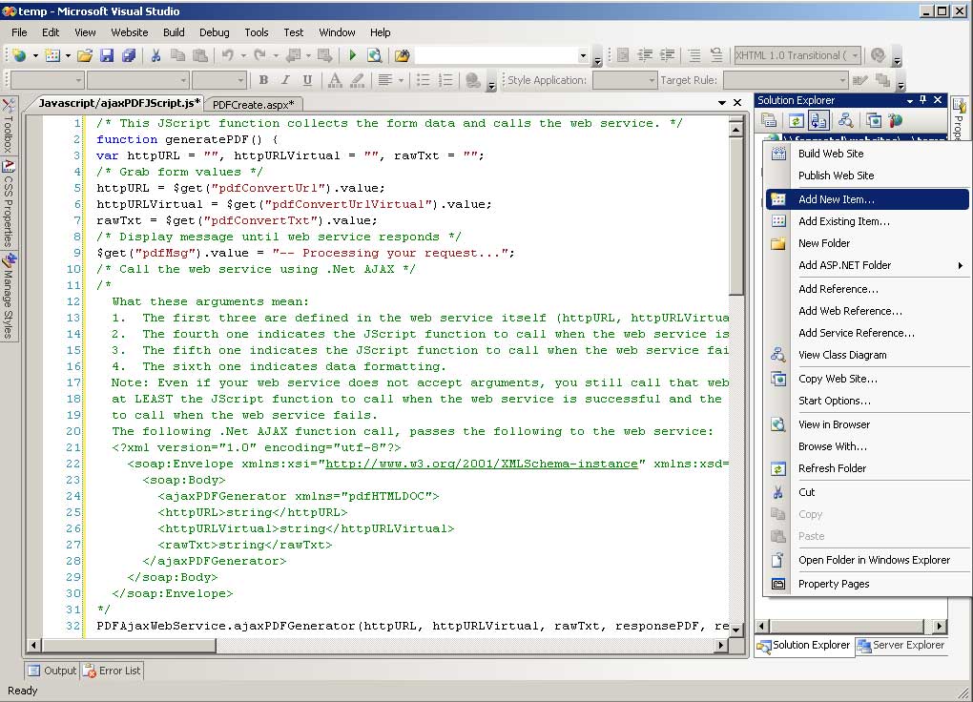Open the Error List panel button

click(113, 671)
